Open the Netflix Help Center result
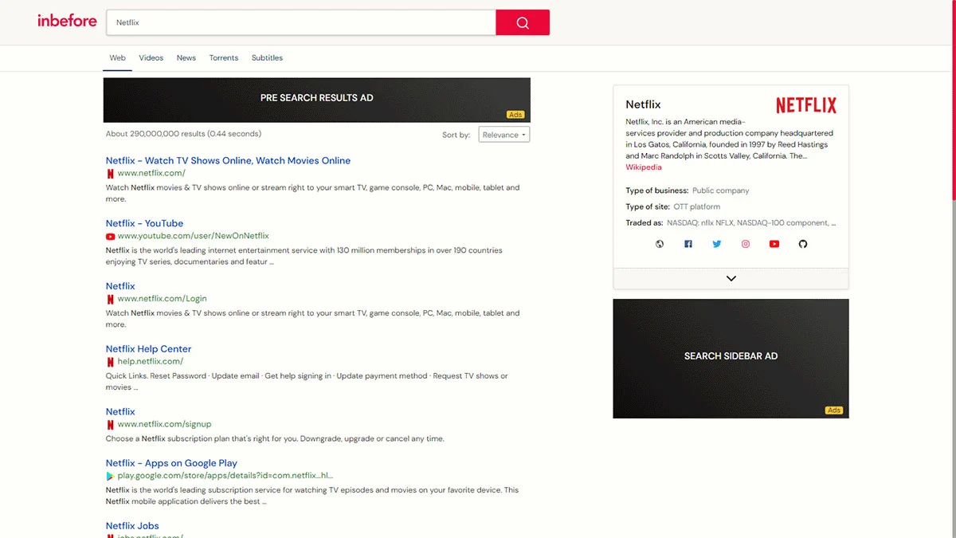The height and width of the screenshot is (538, 956). 148,349
